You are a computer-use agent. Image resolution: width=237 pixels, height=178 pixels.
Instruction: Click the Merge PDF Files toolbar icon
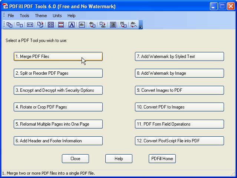tap(9, 25)
